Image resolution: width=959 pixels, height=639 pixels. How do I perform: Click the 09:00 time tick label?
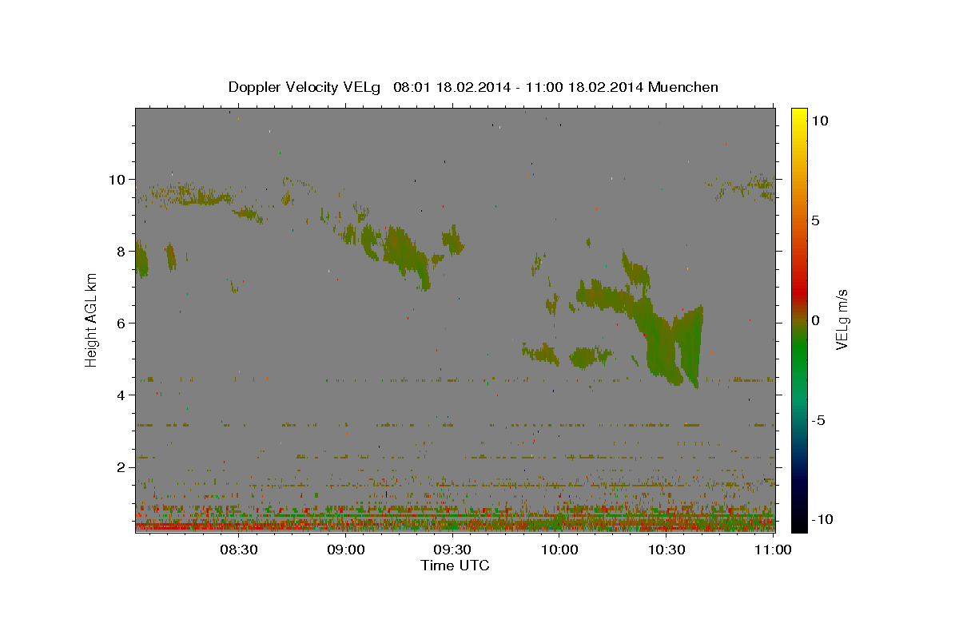click(346, 550)
